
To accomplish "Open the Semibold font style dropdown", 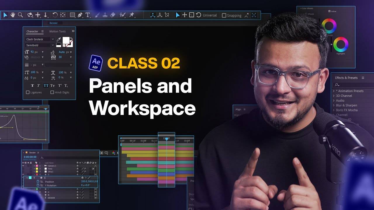I will (x=53, y=45).
